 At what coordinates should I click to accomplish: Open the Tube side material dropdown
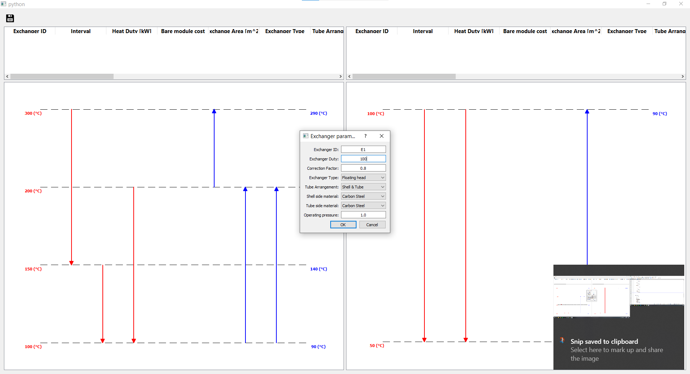[x=363, y=205]
